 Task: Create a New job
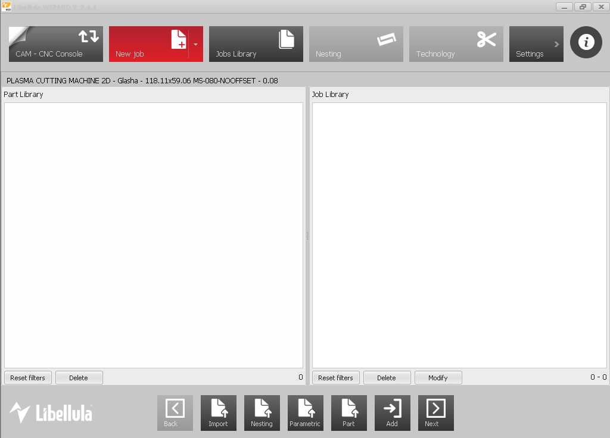point(149,43)
